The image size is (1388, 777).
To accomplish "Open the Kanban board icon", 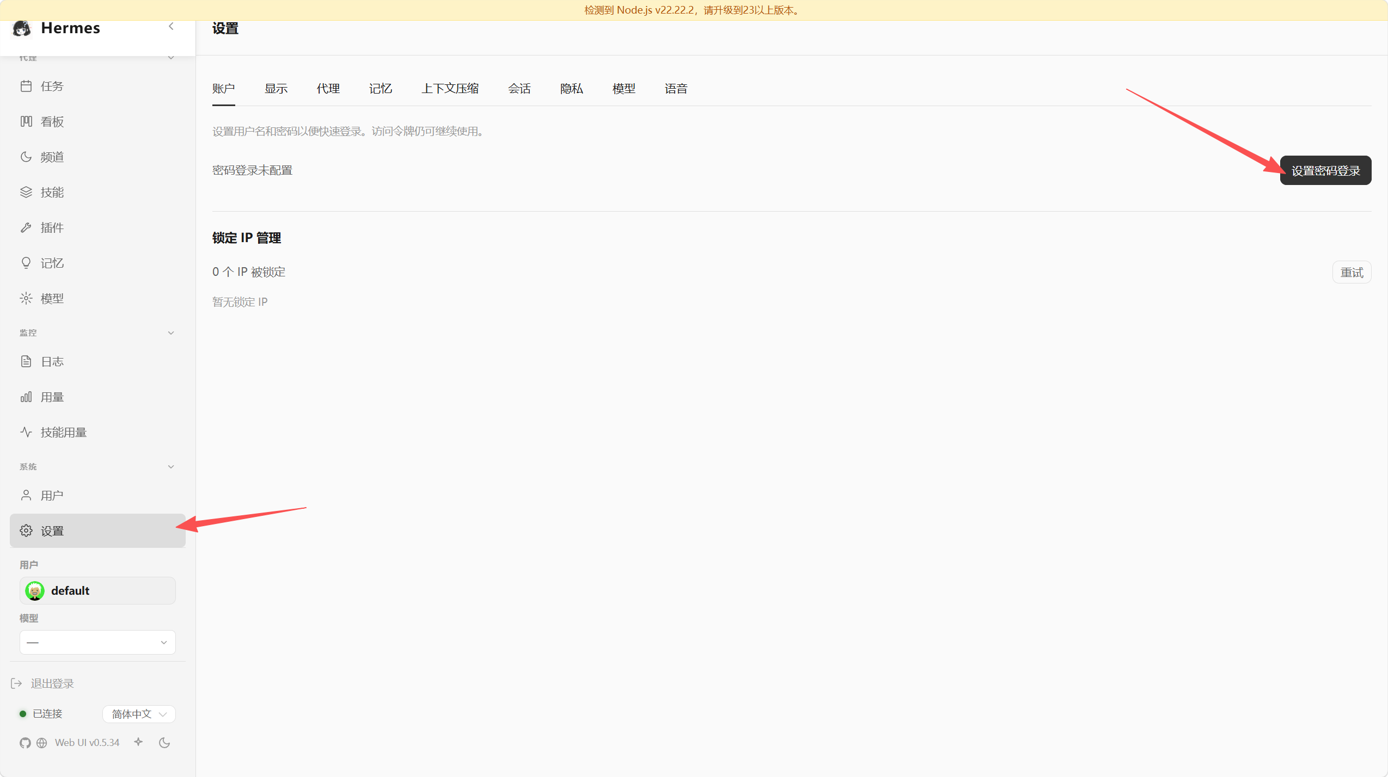I will [x=26, y=121].
